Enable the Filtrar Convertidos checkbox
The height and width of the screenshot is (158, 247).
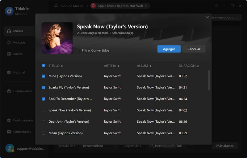click(79, 50)
